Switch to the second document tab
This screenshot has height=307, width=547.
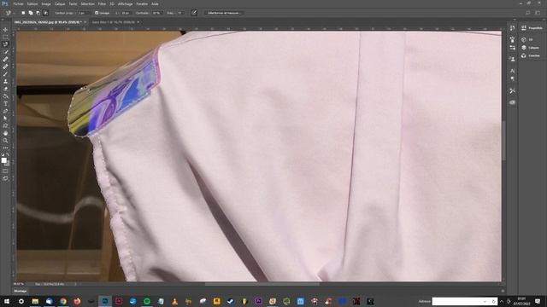tap(114, 22)
